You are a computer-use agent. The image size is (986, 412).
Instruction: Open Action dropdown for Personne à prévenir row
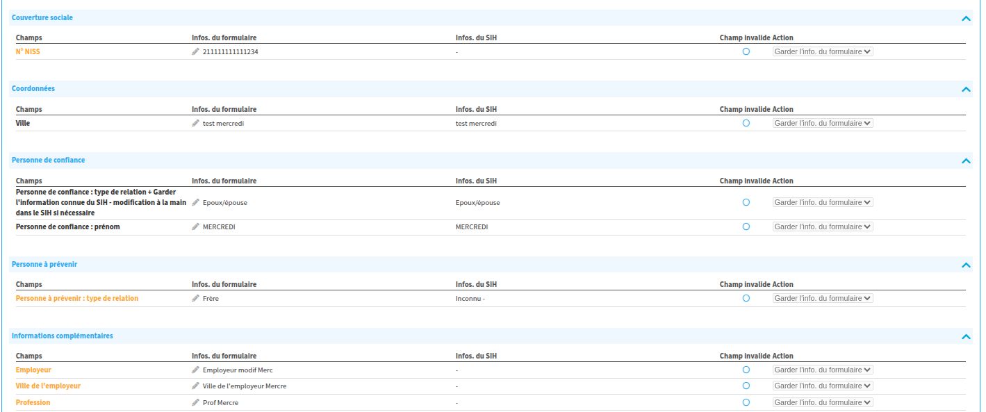[822, 298]
